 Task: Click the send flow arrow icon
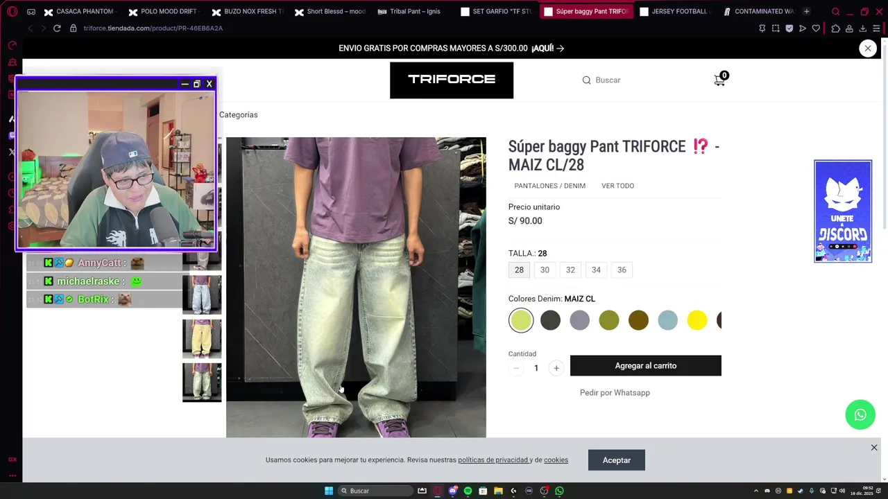803,28
